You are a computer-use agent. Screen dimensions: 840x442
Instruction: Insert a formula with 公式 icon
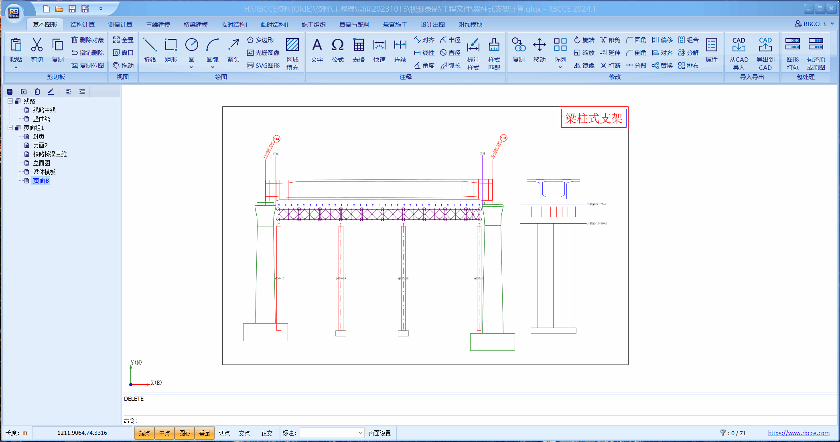[337, 50]
